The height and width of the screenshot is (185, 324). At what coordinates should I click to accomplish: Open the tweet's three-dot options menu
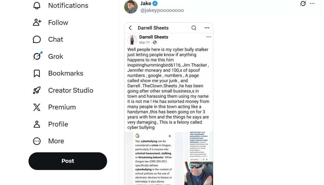(x=312, y=4)
